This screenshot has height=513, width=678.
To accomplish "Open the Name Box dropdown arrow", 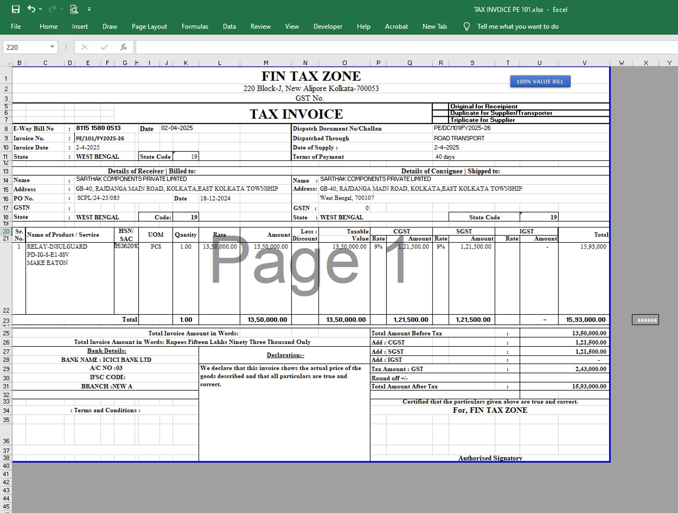I will [x=52, y=47].
